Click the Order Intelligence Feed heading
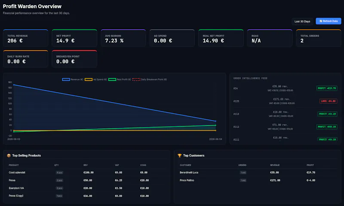The width and height of the screenshot is (344, 206). coord(250,78)
